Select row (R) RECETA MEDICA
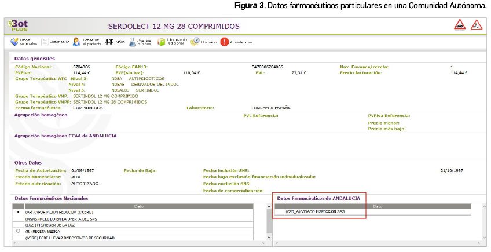This screenshot has height=252, width=491. click(133, 231)
